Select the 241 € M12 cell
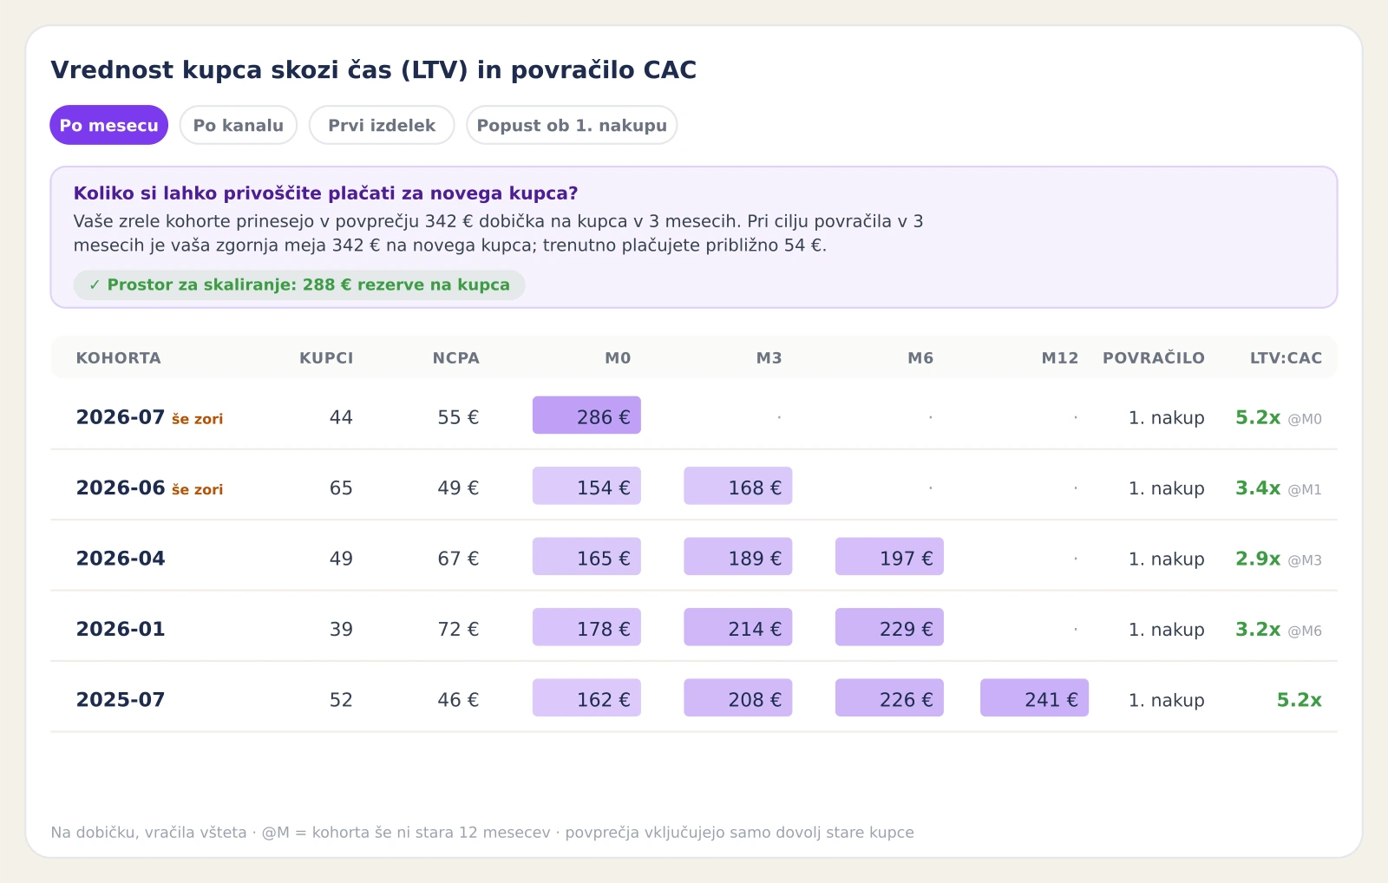 point(1034,698)
